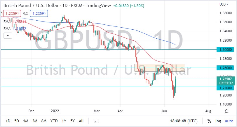Open the go-to-date calendar icon
Image resolution: width=237 pixels, height=127 pixels.
(x=96, y=121)
